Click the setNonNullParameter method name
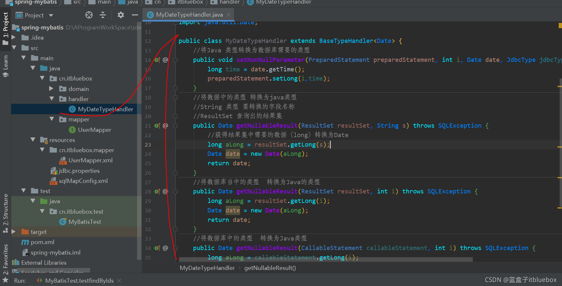The image size is (562, 286). [x=271, y=60]
